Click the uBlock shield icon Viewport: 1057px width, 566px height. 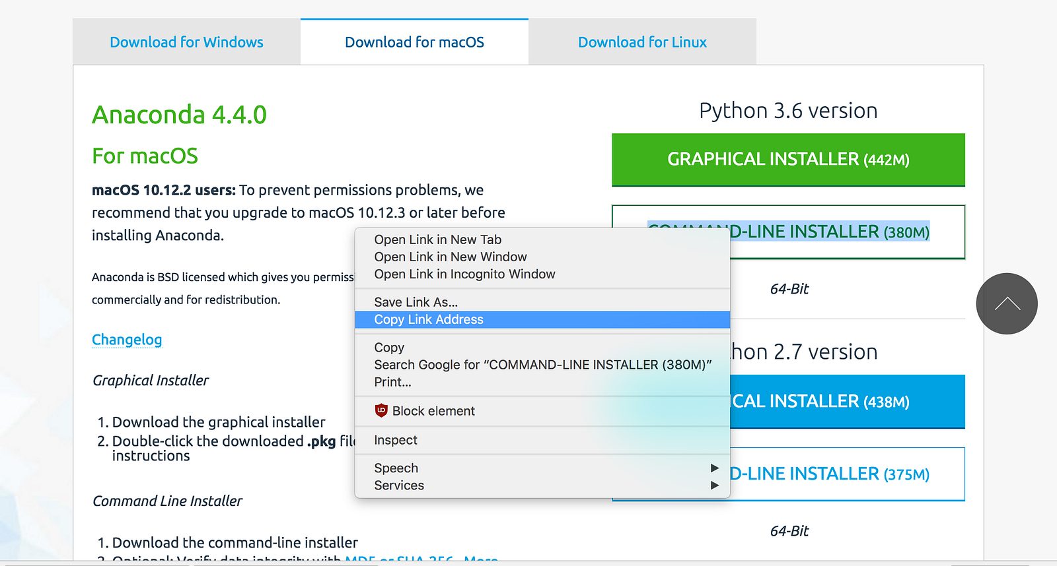[381, 411]
